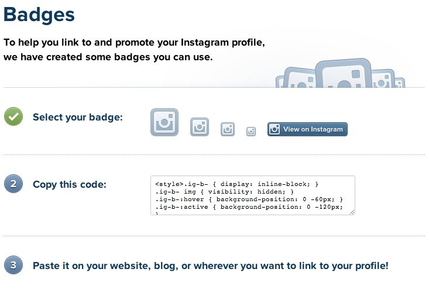Viewport: 429px width, 293px height.
Task: Click the step 3 number circle
Action: coord(13,265)
